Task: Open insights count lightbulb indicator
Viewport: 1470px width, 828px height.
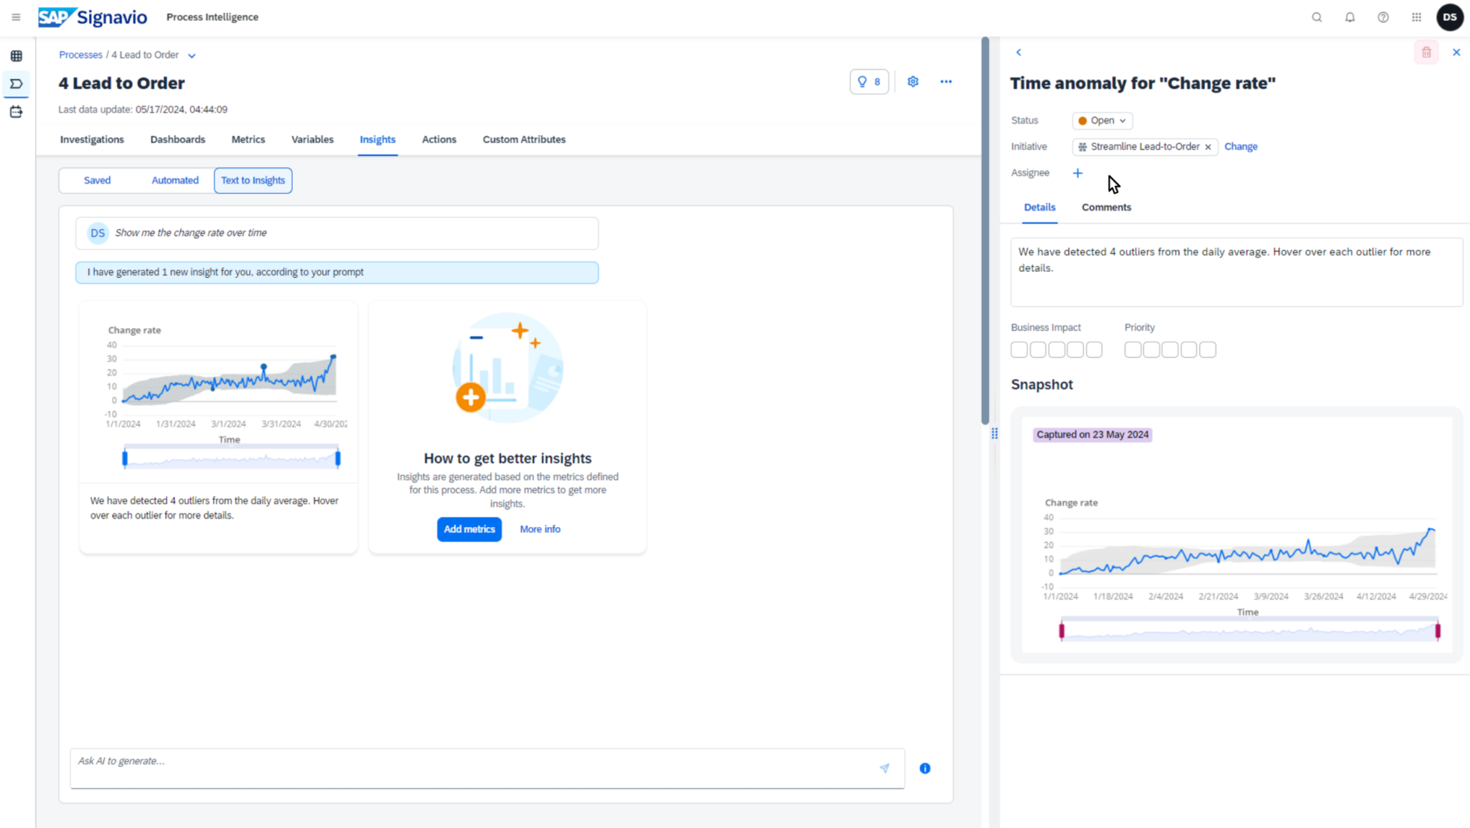Action: (x=869, y=81)
